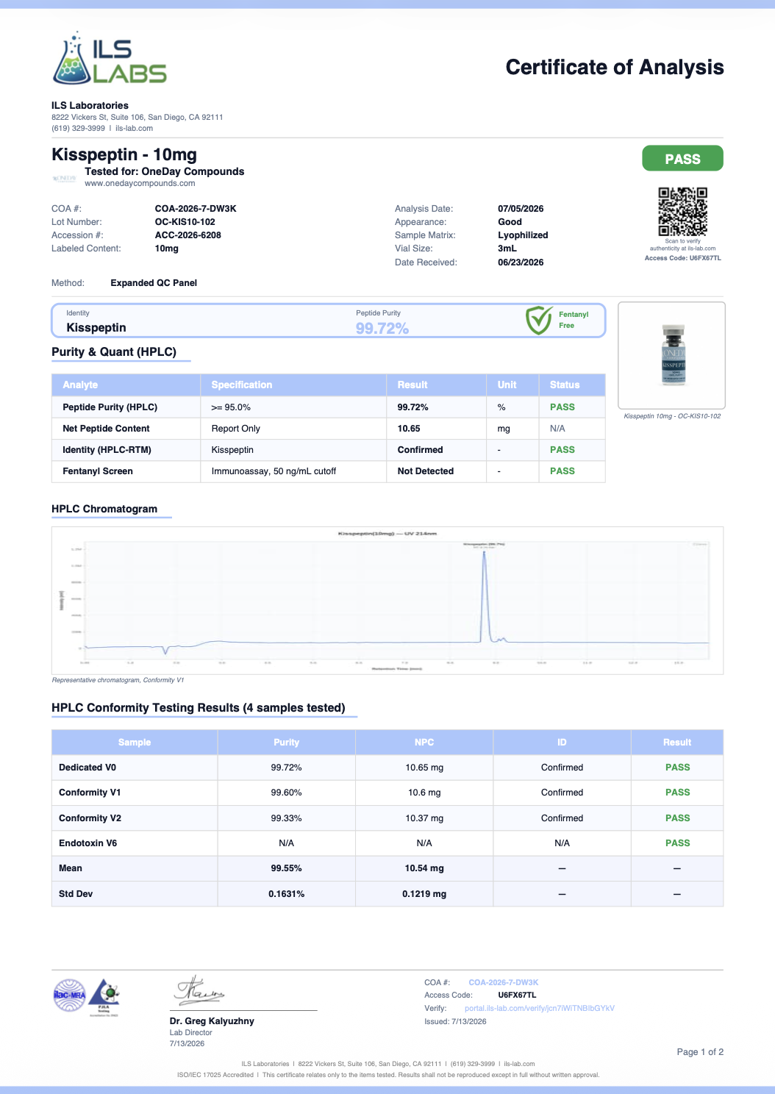Click the 'Expanded QC Panel' method text
Screen dimensions: 775x1094
tap(154, 283)
